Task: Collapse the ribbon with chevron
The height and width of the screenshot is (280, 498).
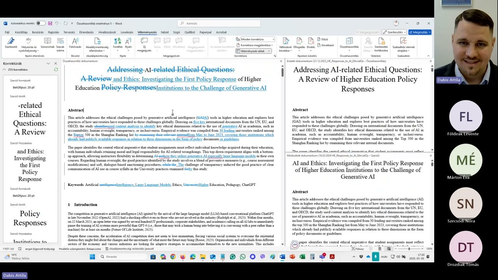Action: 428,56
